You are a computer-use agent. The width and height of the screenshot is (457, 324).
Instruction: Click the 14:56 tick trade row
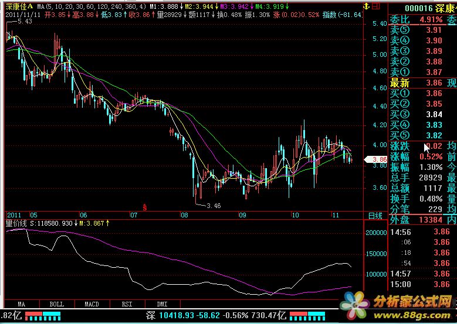click(419, 231)
